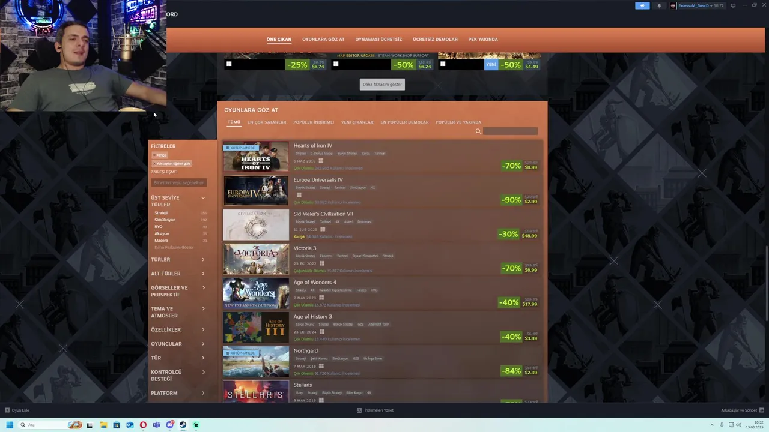769x432 pixels.
Task: Open the Steam notifications bell
Action: tap(659, 5)
